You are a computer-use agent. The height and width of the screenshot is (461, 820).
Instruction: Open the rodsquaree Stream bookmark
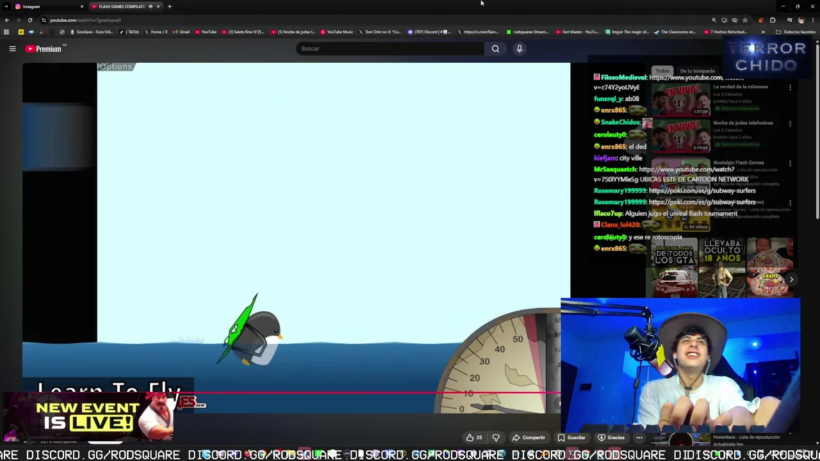pyautogui.click(x=527, y=32)
